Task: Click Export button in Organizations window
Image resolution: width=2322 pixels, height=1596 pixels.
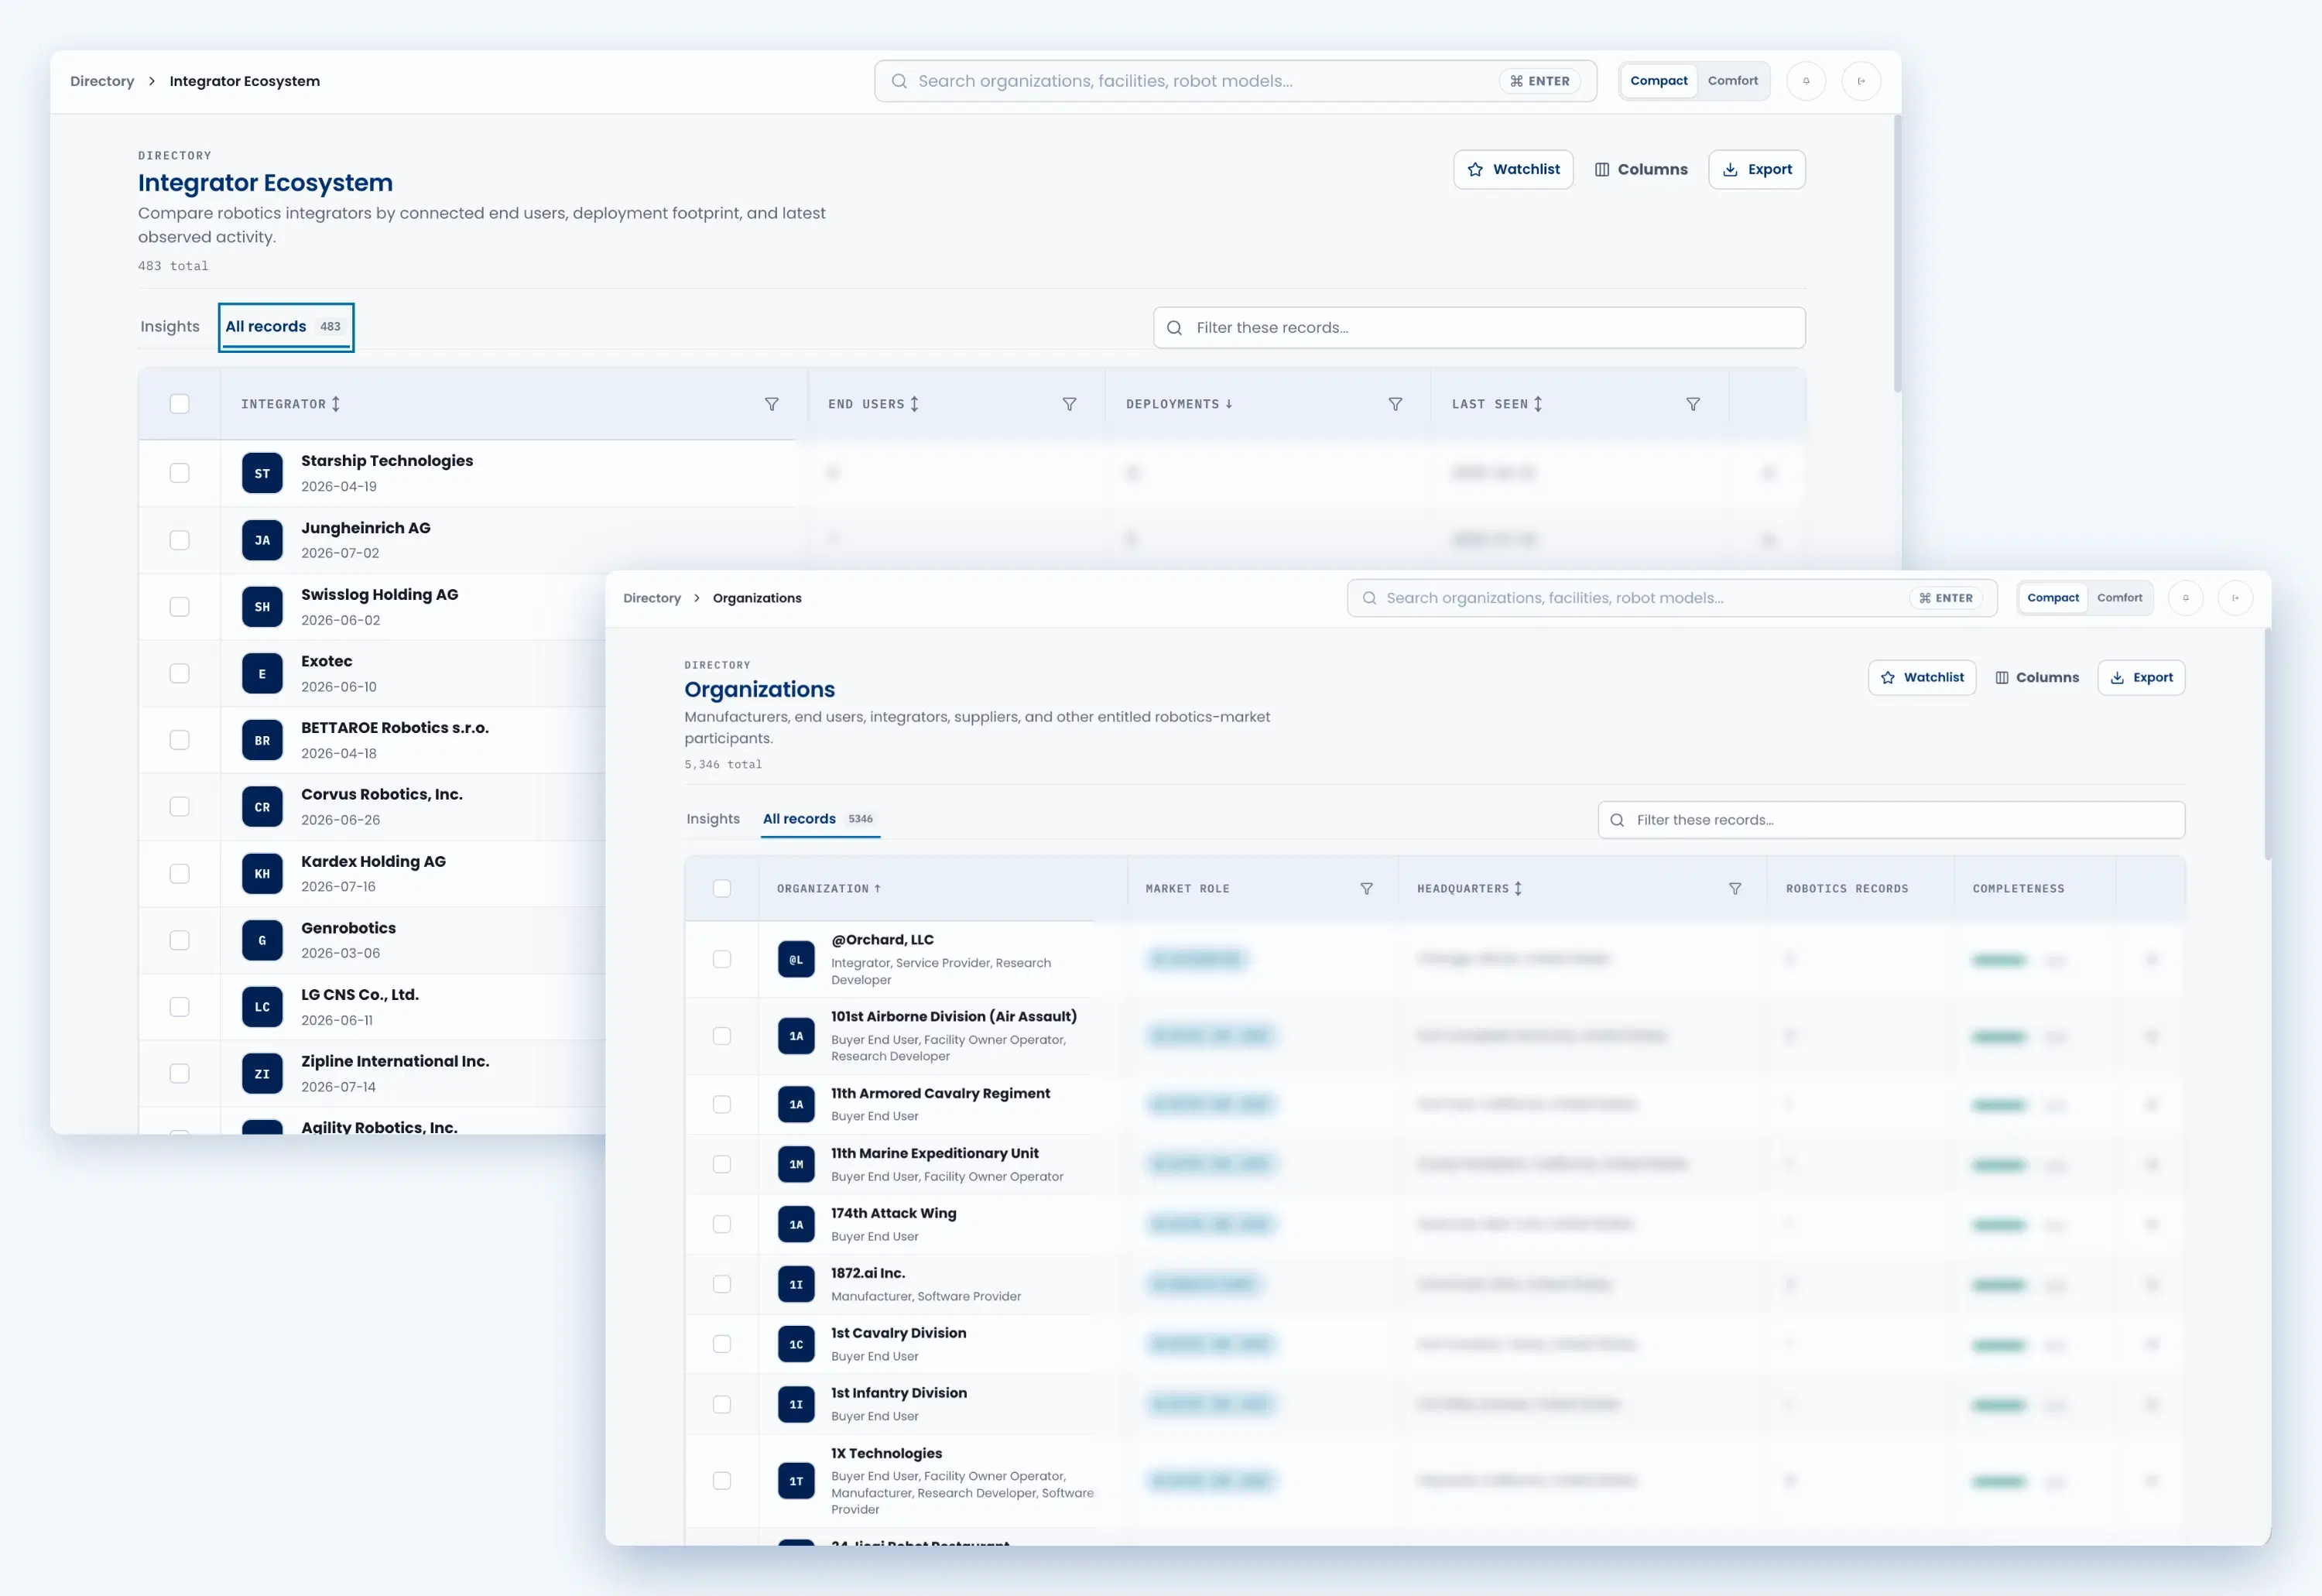Action: tap(2141, 678)
